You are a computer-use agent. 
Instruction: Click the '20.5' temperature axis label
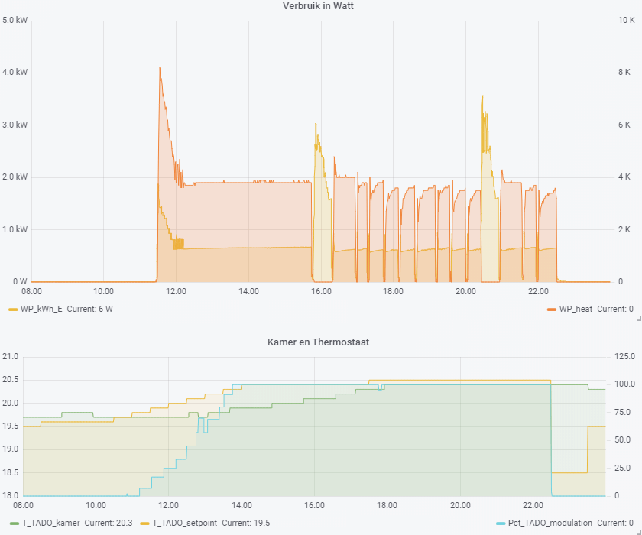[10, 379]
